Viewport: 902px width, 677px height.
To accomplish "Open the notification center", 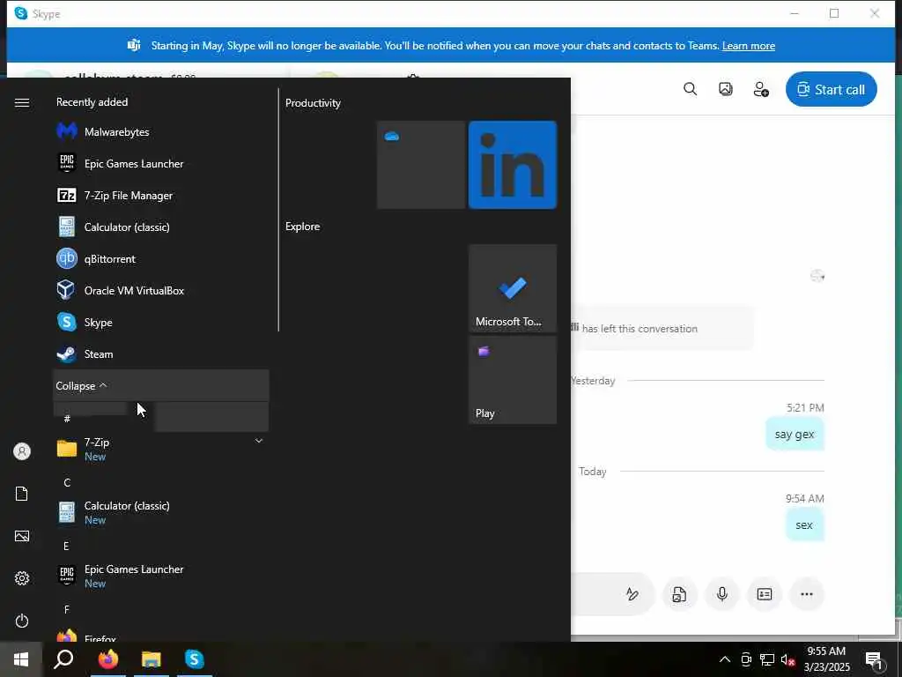I will click(875, 661).
